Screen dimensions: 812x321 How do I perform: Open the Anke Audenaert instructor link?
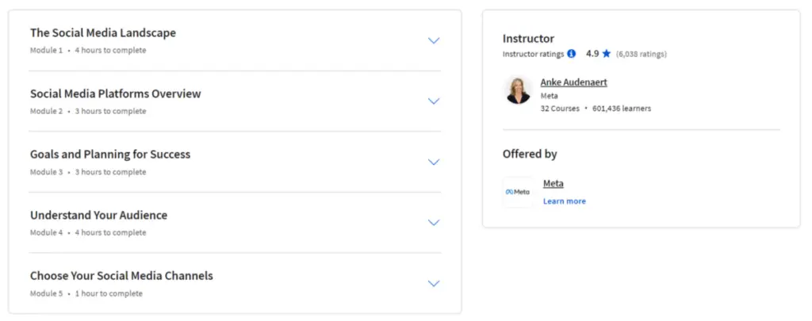[573, 82]
